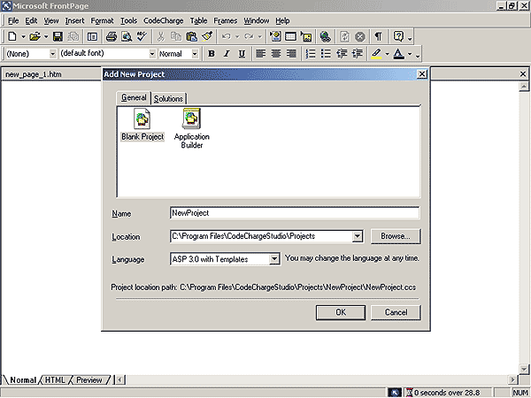Click the download time hourglass icon
The height and width of the screenshot is (398, 531).
tap(410, 393)
